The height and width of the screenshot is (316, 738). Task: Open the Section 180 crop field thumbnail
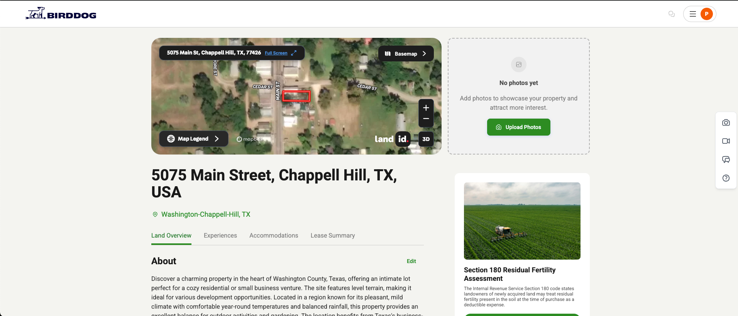tap(522, 221)
